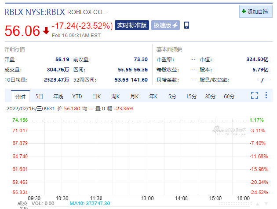The height and width of the screenshot is (209, 277).
Task: Switch to the 极速版 fast version
Action: click(165, 25)
